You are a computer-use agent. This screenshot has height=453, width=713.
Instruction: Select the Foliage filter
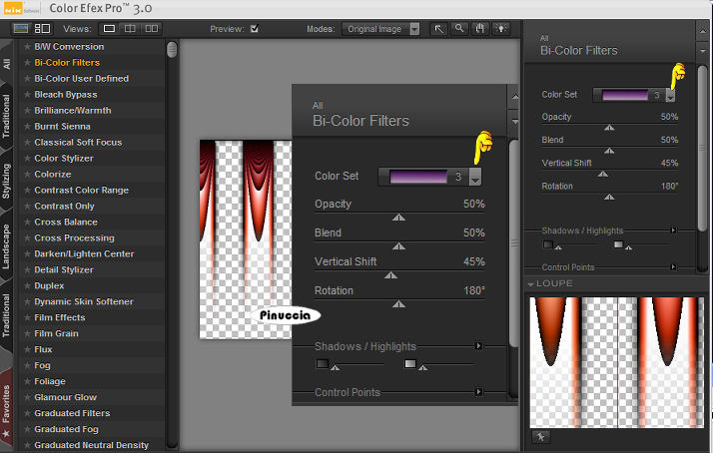click(50, 381)
